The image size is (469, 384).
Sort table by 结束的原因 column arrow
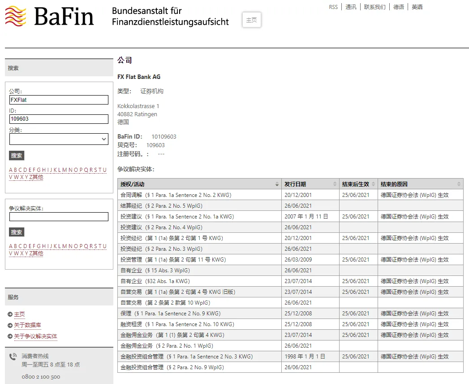[x=459, y=184]
